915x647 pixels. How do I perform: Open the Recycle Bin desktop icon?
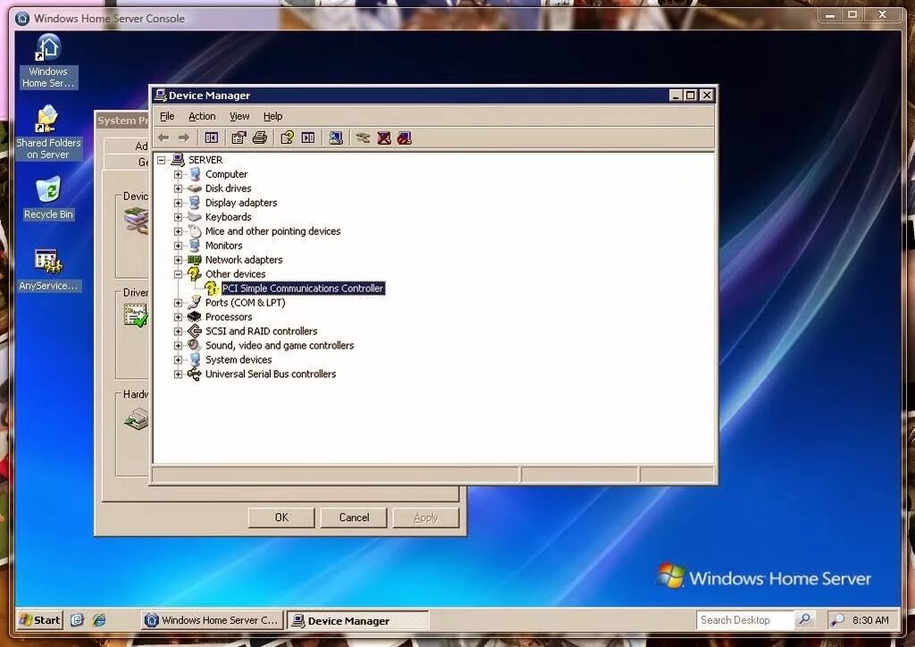pyautogui.click(x=48, y=198)
